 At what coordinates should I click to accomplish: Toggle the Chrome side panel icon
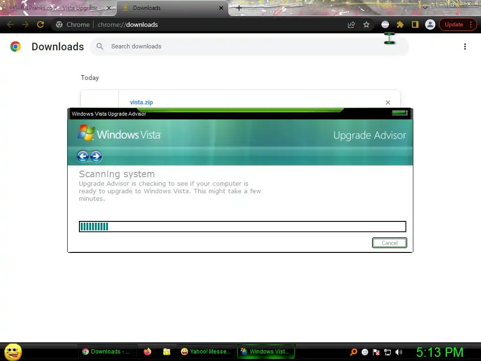(415, 24)
